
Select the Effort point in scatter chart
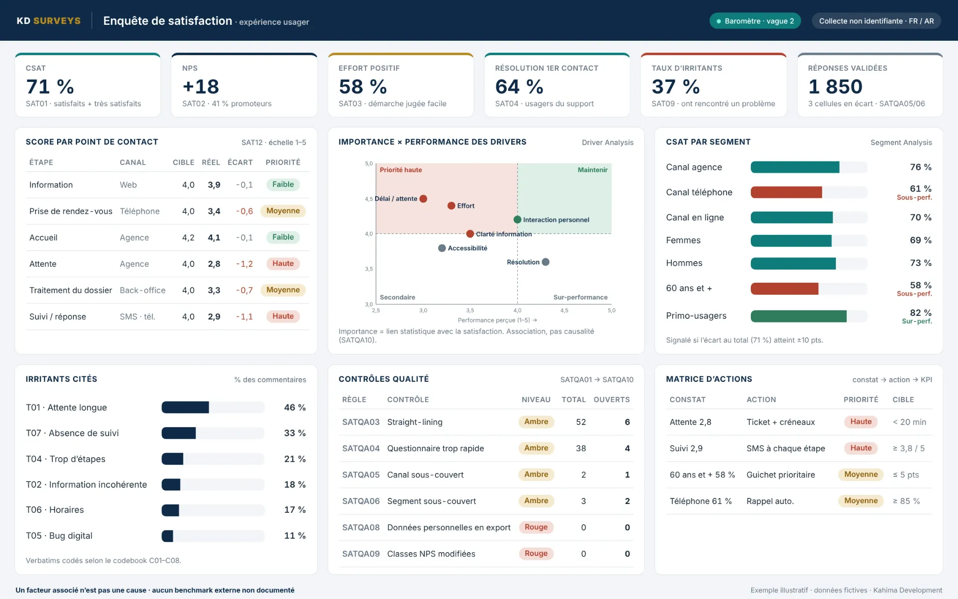(451, 205)
